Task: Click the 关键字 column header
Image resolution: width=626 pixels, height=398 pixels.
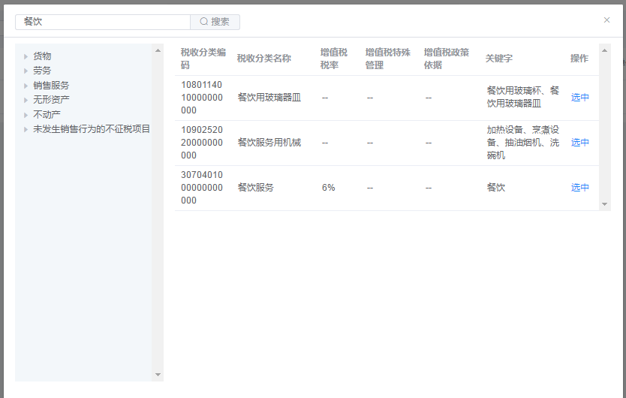Action: [x=498, y=59]
